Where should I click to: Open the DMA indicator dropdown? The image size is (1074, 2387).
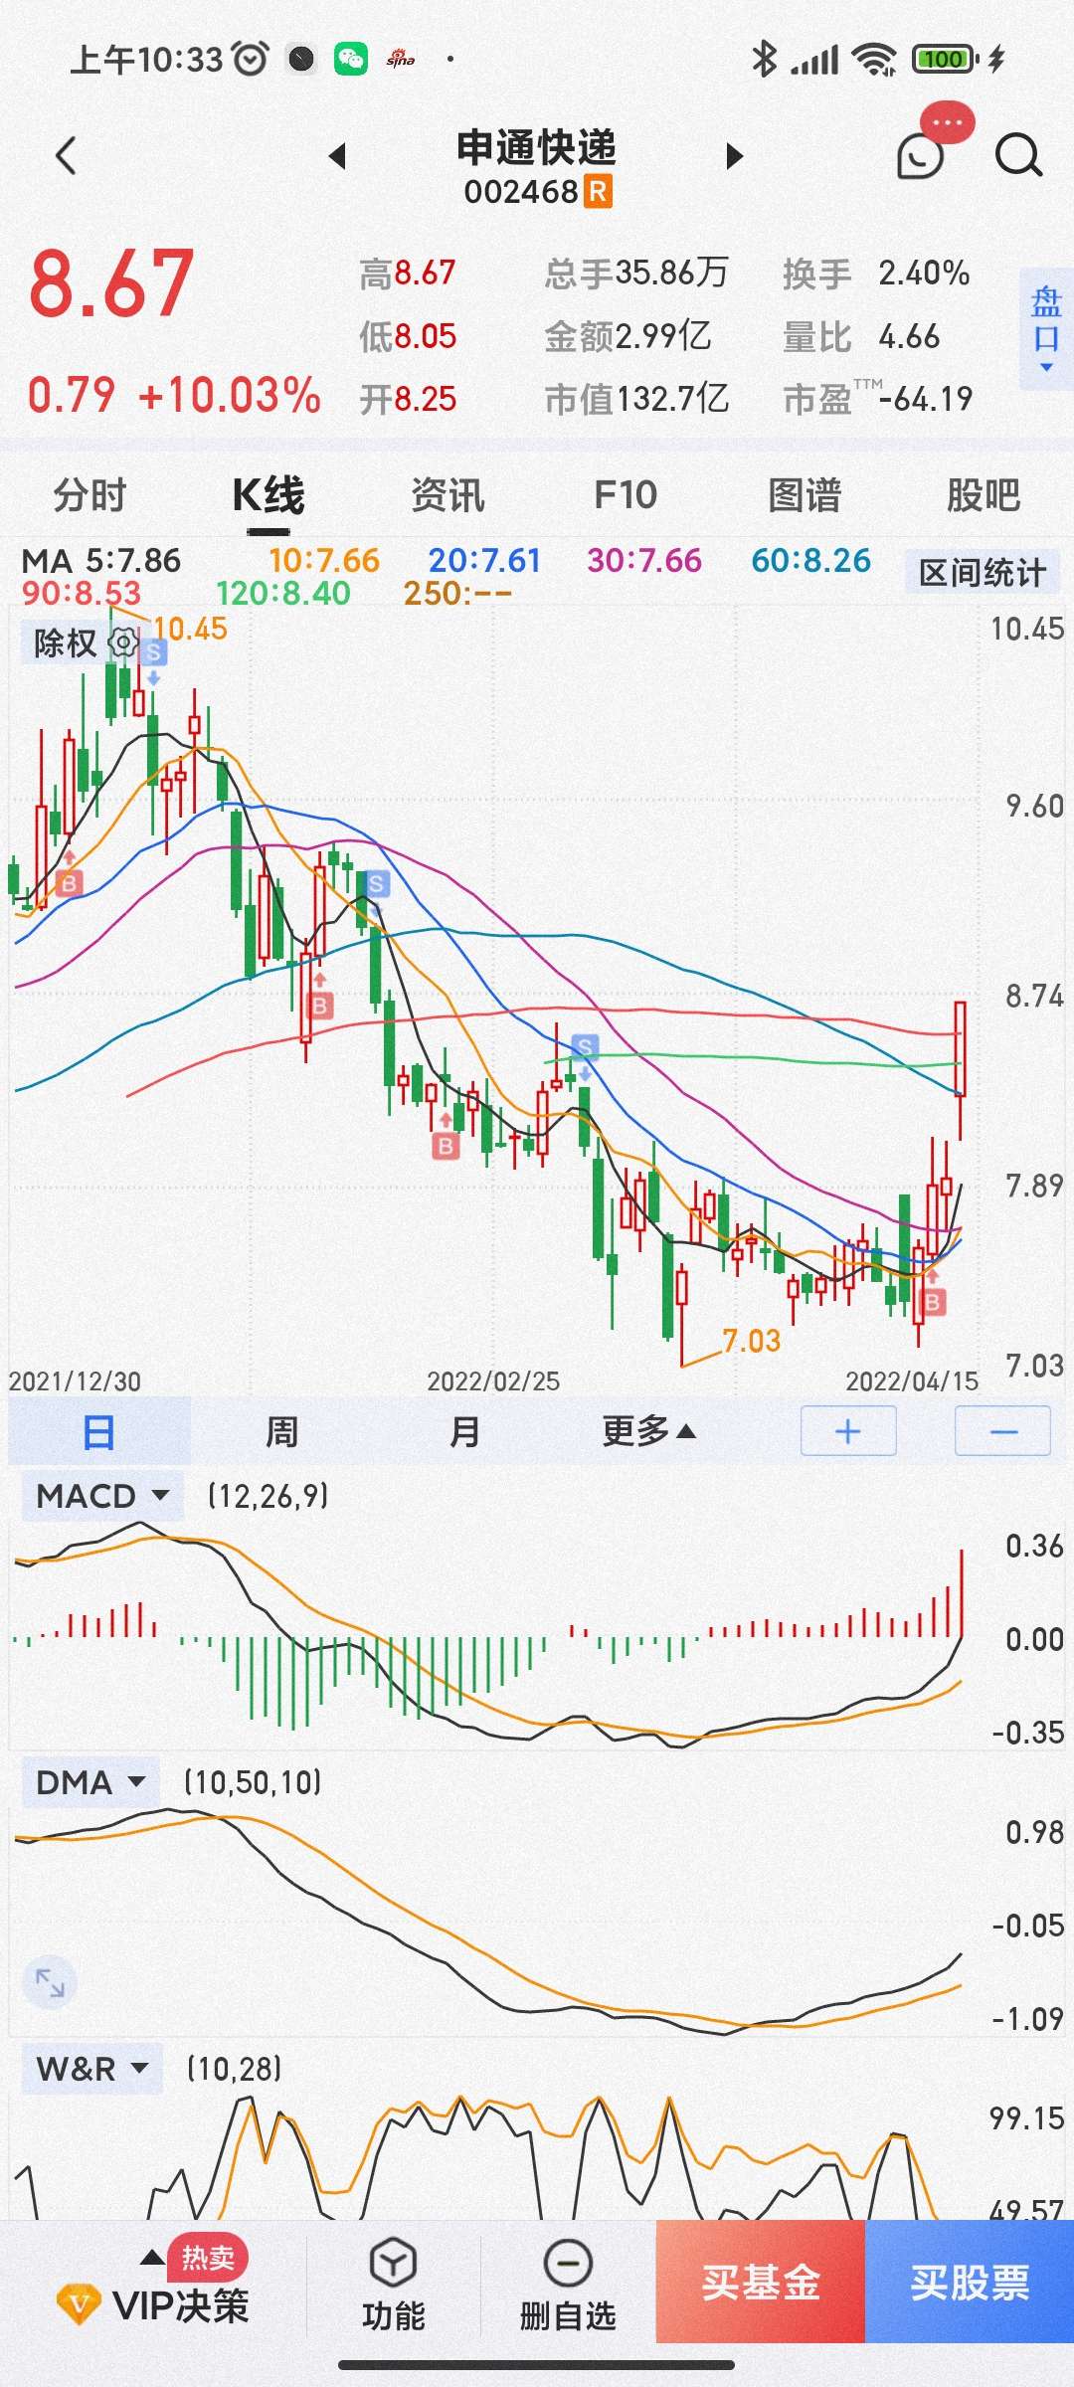coord(90,1782)
